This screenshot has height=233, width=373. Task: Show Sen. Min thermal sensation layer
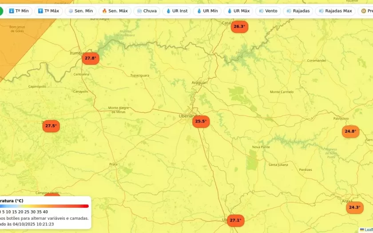80,11
